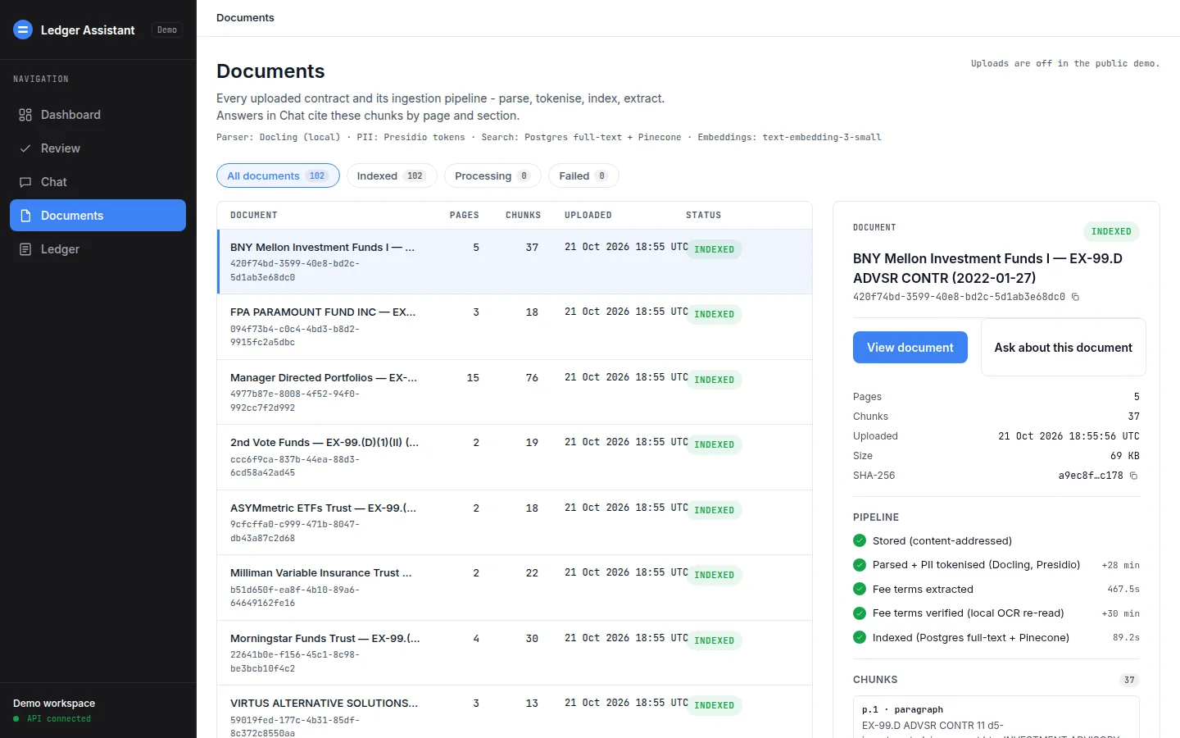
Task: Select the FPA PARAMOUNT FUND INC row
Action: coord(515,327)
